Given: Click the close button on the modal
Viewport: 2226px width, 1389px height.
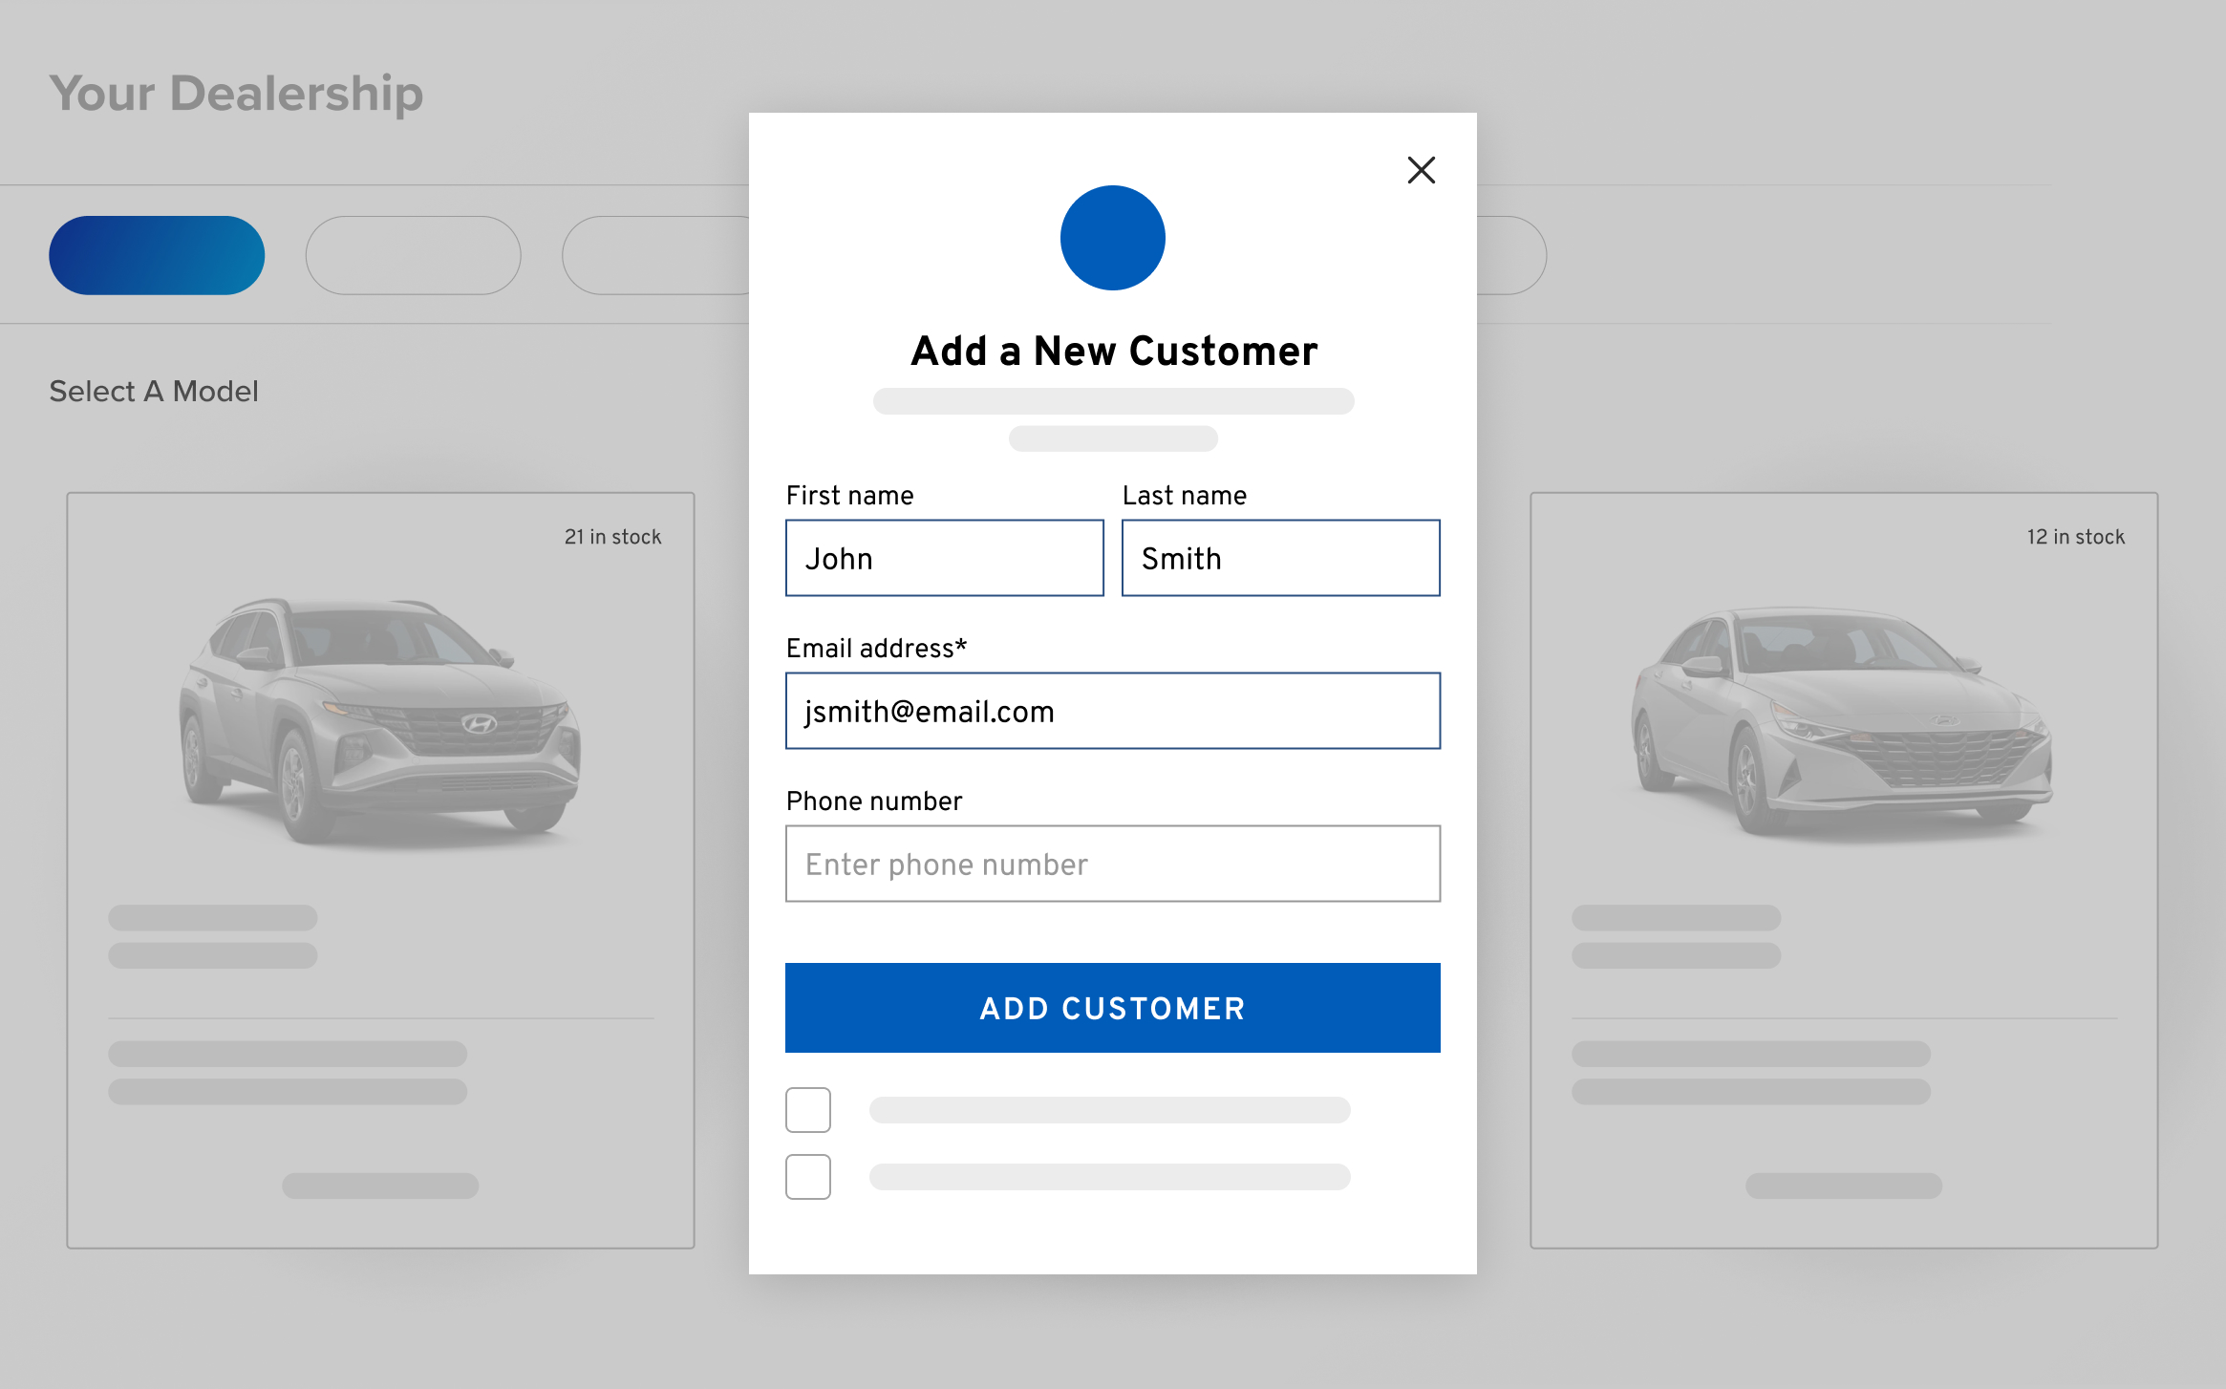Looking at the screenshot, I should 1418,170.
